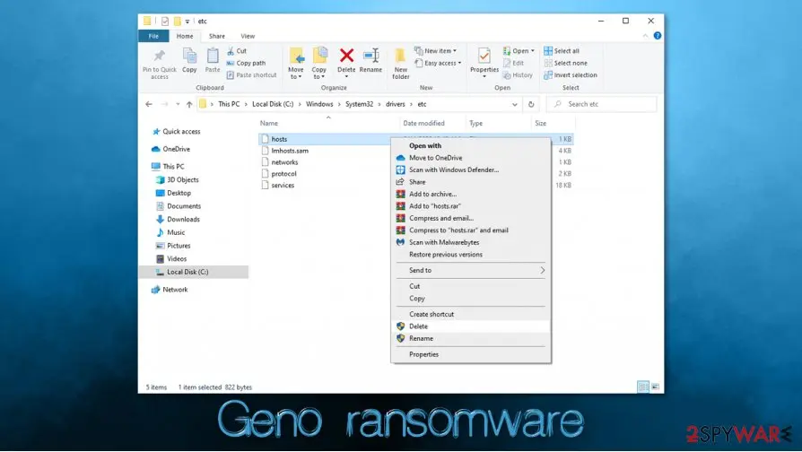Open the Easy access dropdown
802x452 pixels.
click(x=438, y=63)
